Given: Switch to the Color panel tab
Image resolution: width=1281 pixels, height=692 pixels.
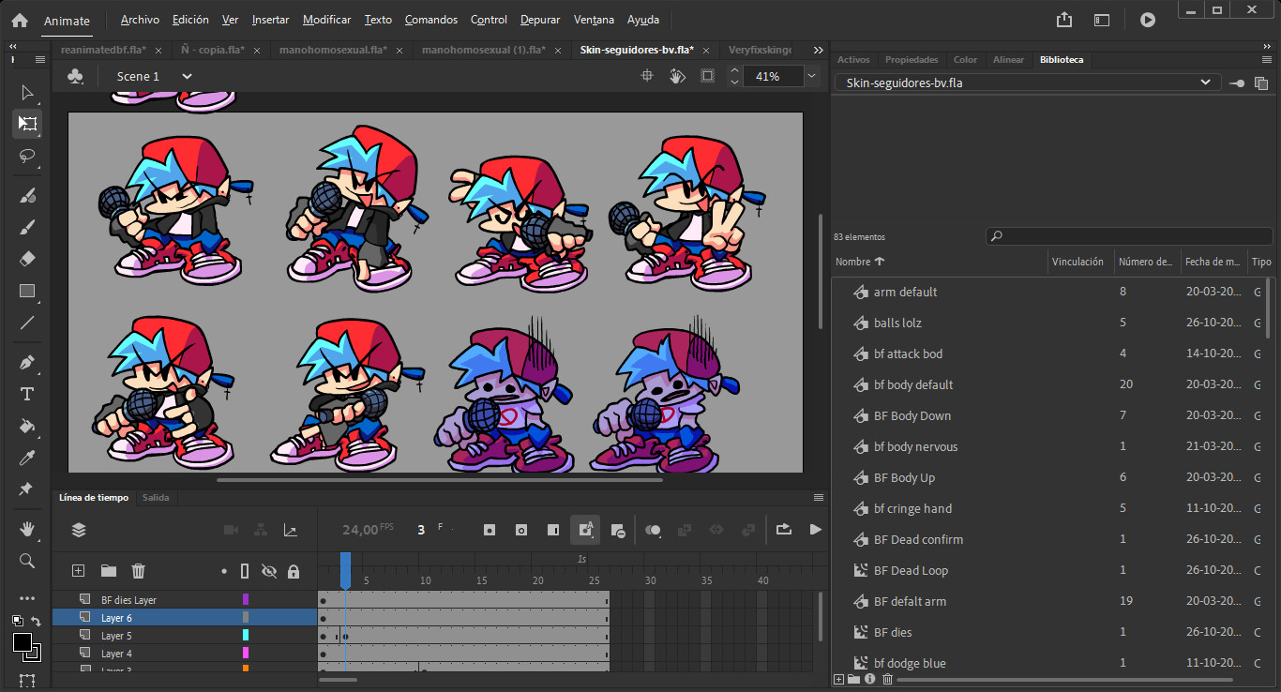Looking at the screenshot, I should click(x=965, y=59).
